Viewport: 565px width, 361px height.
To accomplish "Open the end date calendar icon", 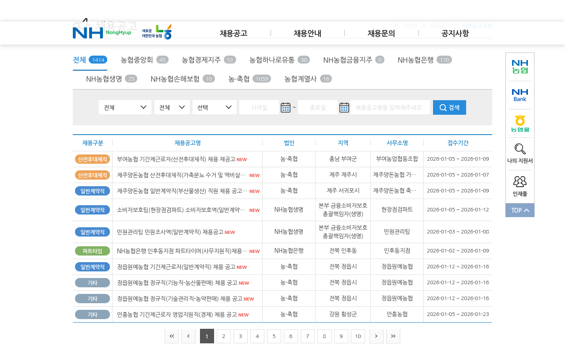I will [344, 107].
